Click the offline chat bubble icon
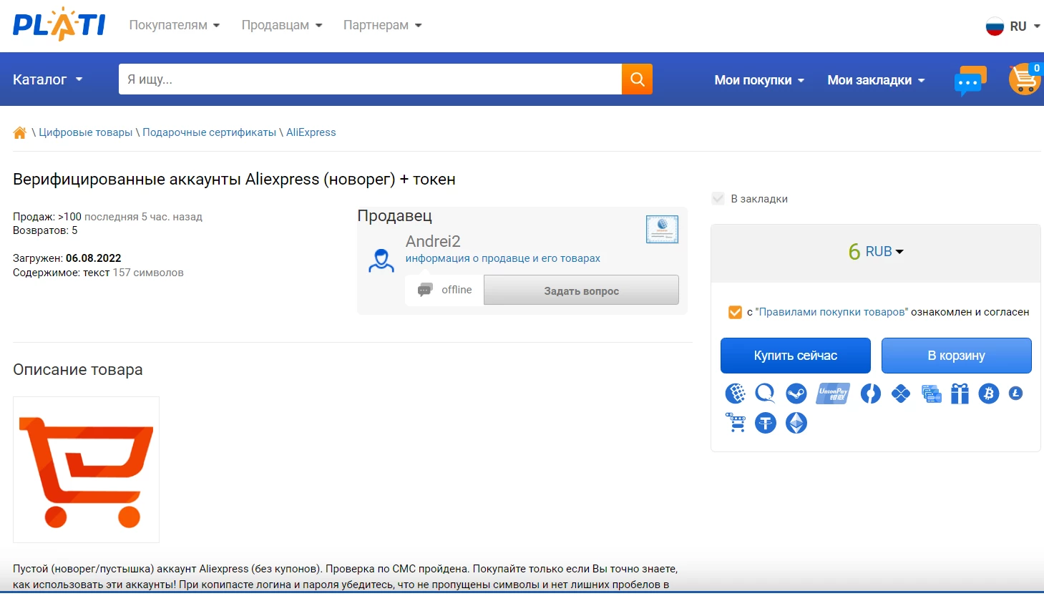The image size is (1044, 596). click(425, 290)
